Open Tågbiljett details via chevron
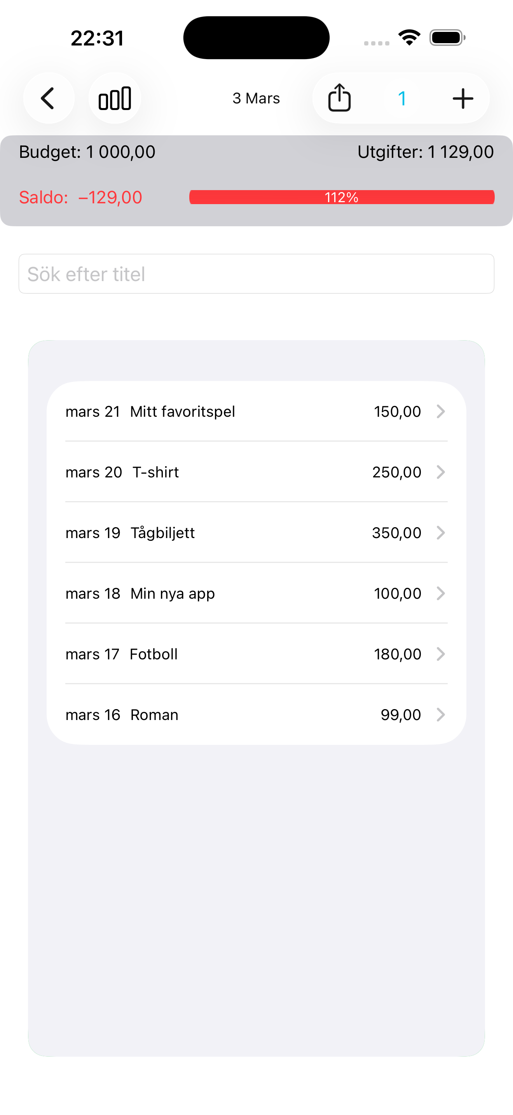Screen dimensions: 513x1115 click(x=440, y=532)
